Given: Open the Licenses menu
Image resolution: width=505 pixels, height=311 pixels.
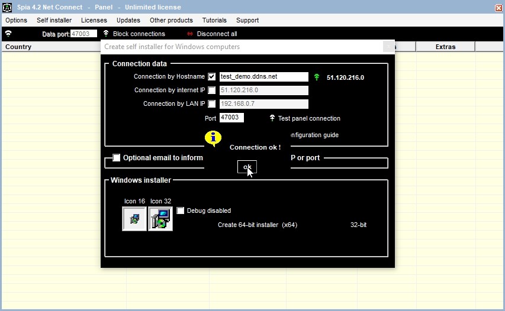Looking at the screenshot, I should [94, 20].
